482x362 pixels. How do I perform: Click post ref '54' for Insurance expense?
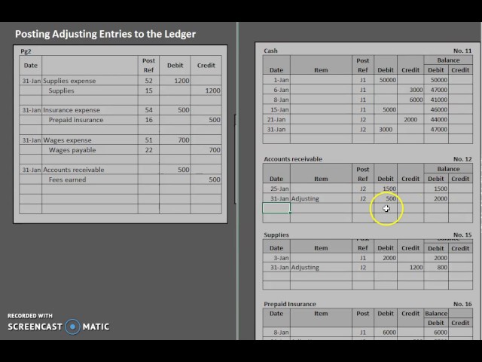(148, 110)
